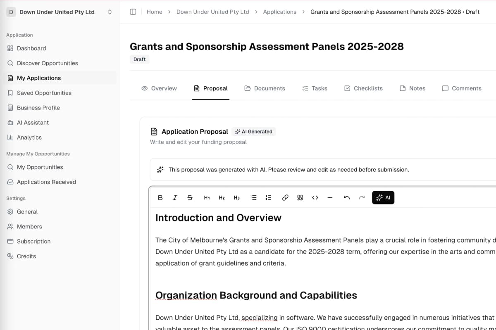Apply Heading 2 style
The width and height of the screenshot is (496, 330).
coord(222,198)
